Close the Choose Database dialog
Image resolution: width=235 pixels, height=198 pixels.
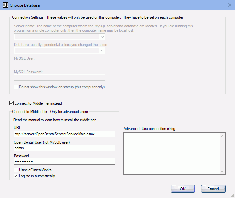click(x=230, y=5)
